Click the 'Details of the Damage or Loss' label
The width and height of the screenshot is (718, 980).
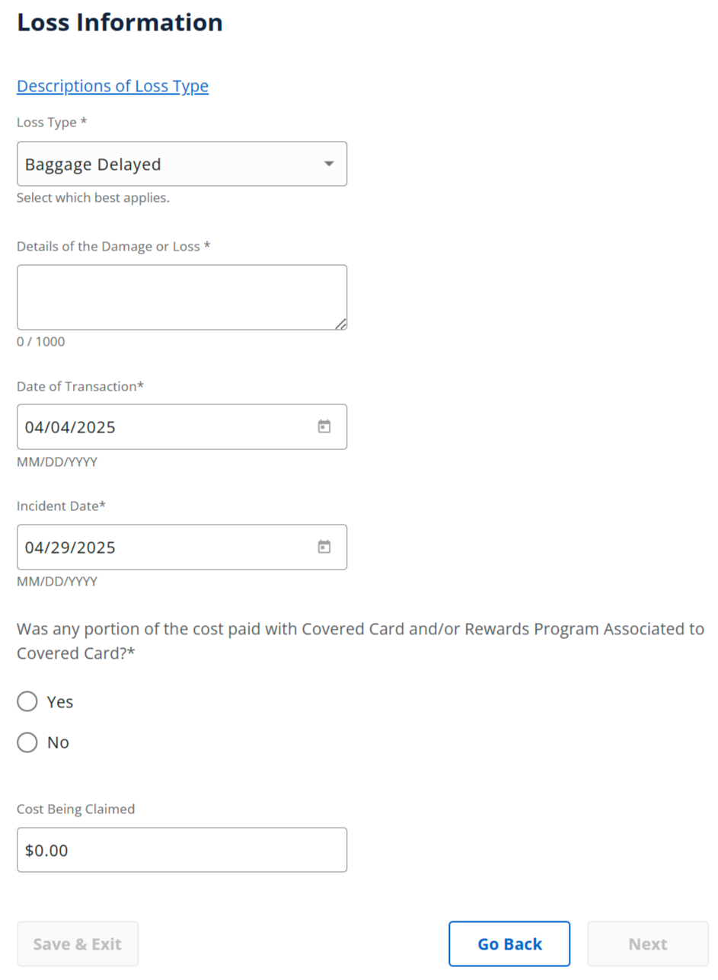pyautogui.click(x=113, y=247)
